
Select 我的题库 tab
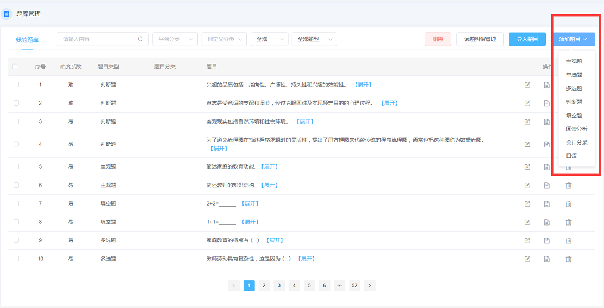tap(27, 40)
